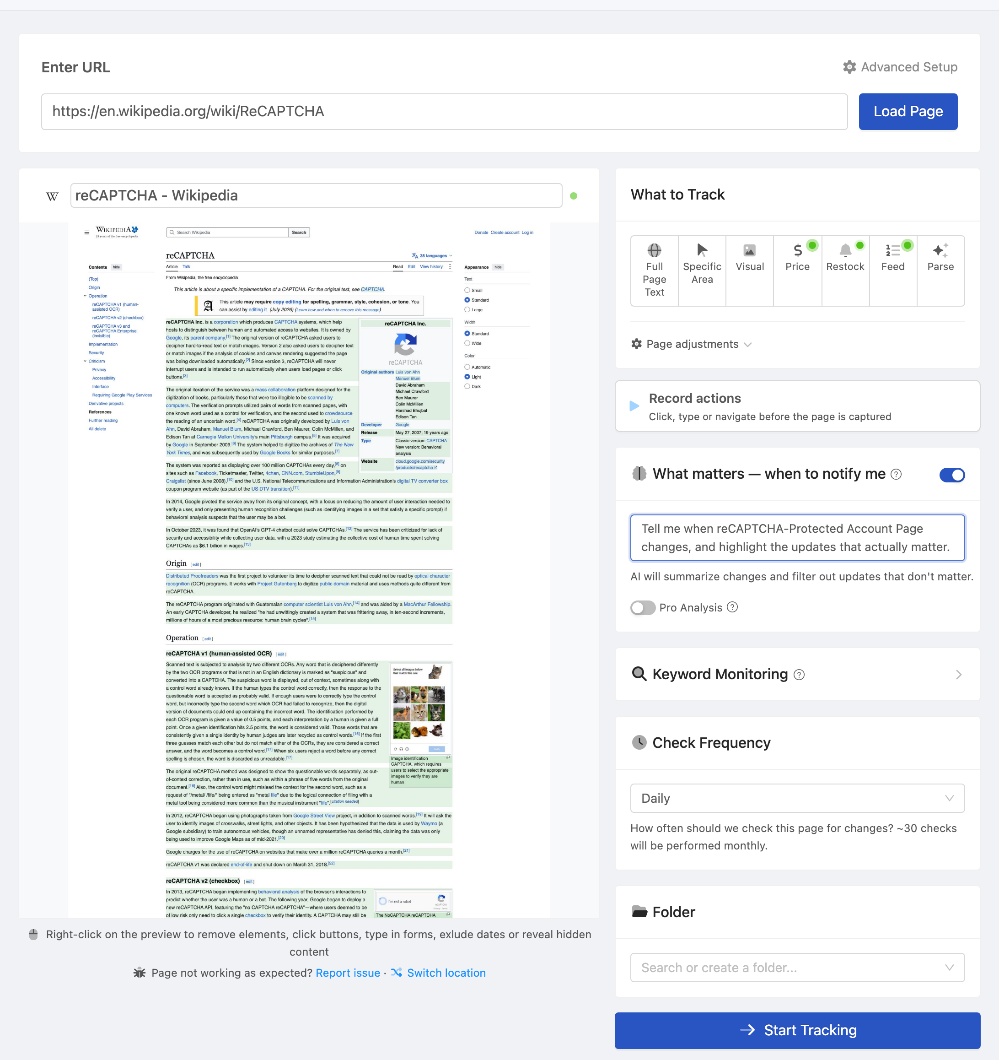The height and width of the screenshot is (1060, 999).
Task: Select Visual tracking mode
Action: point(750,270)
